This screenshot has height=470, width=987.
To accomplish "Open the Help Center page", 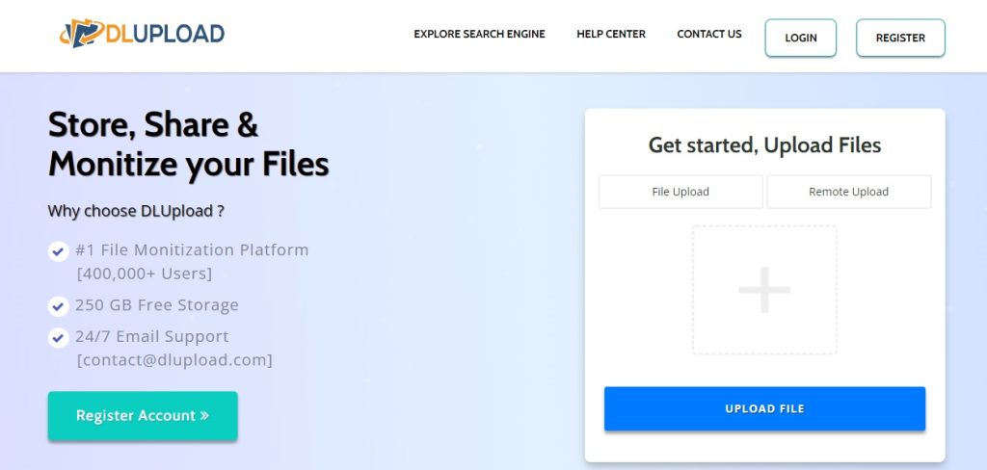I will (x=610, y=34).
